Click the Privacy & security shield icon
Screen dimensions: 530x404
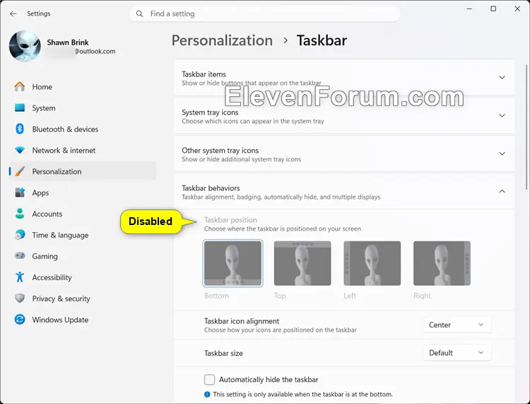pyautogui.click(x=20, y=299)
